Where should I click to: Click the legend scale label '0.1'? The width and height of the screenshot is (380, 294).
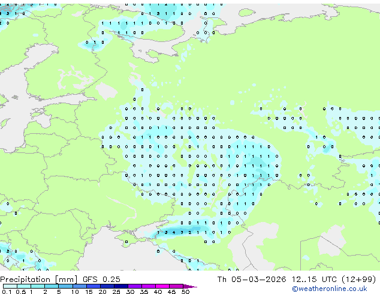point(7,292)
